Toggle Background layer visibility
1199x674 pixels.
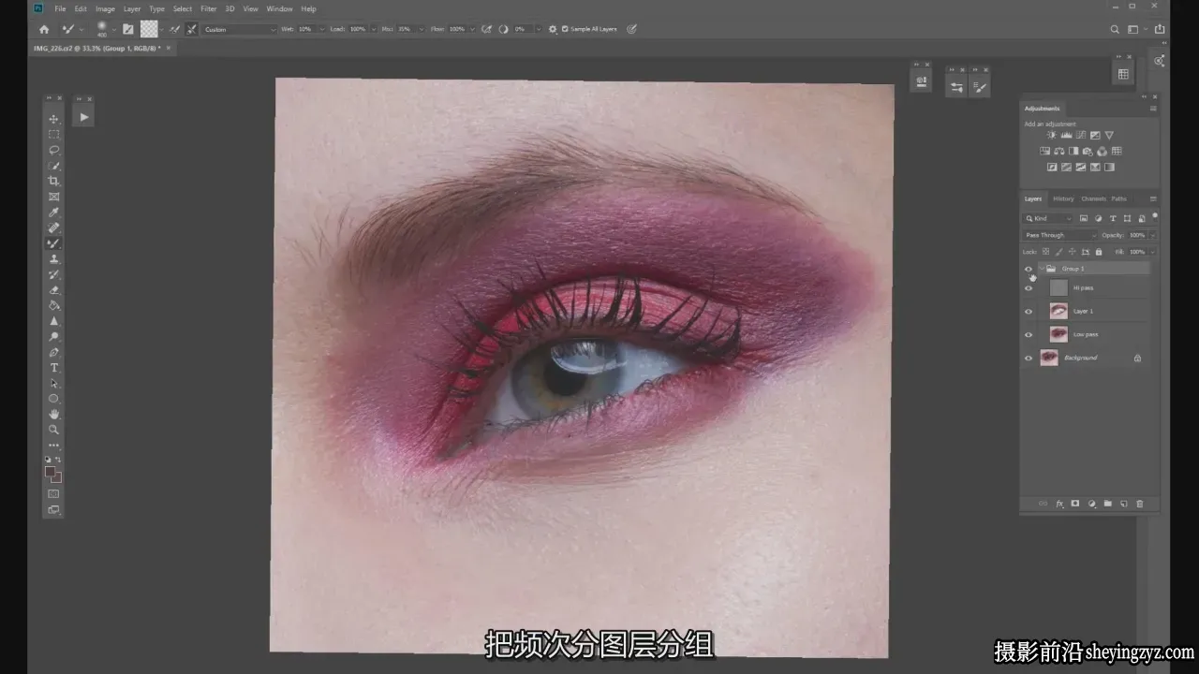1029,359
